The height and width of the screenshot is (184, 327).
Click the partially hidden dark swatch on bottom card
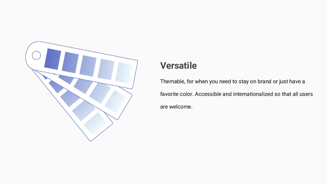56,87
